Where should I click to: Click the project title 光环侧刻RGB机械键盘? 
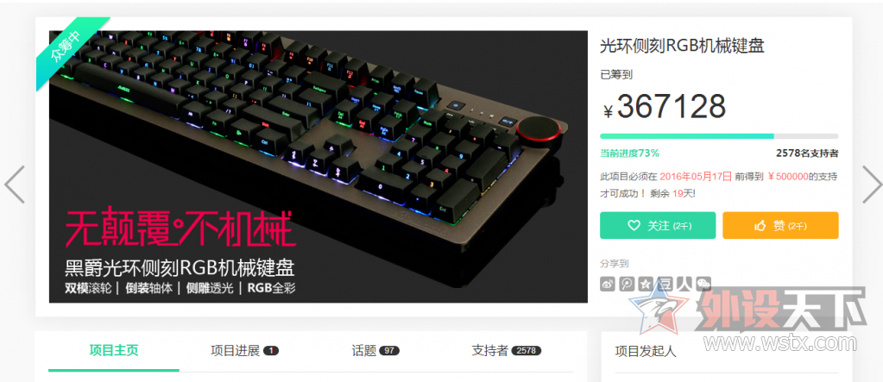tap(682, 46)
